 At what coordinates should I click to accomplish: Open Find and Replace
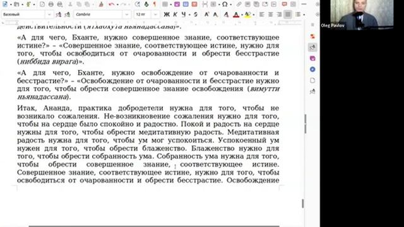(137, 4)
